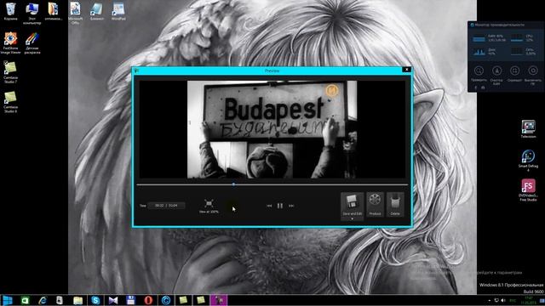Open the Microsoft Office desktop shortcut
This screenshot has height=306, width=545.
pos(75,14)
